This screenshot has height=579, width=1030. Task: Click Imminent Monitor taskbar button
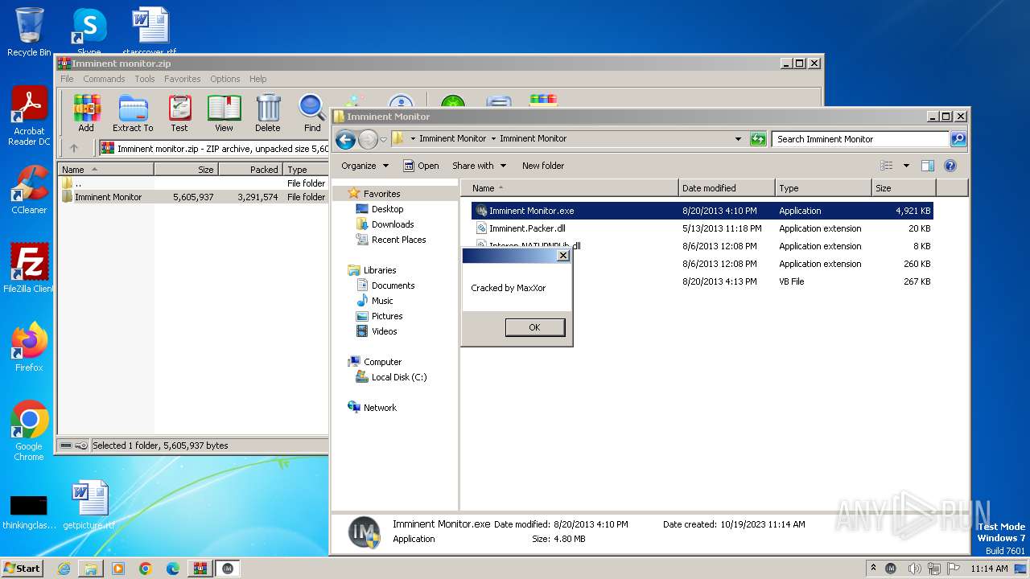coord(228,569)
